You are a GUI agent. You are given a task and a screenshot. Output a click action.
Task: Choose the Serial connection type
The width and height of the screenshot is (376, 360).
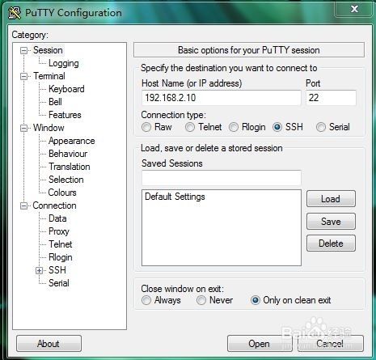[x=321, y=127]
